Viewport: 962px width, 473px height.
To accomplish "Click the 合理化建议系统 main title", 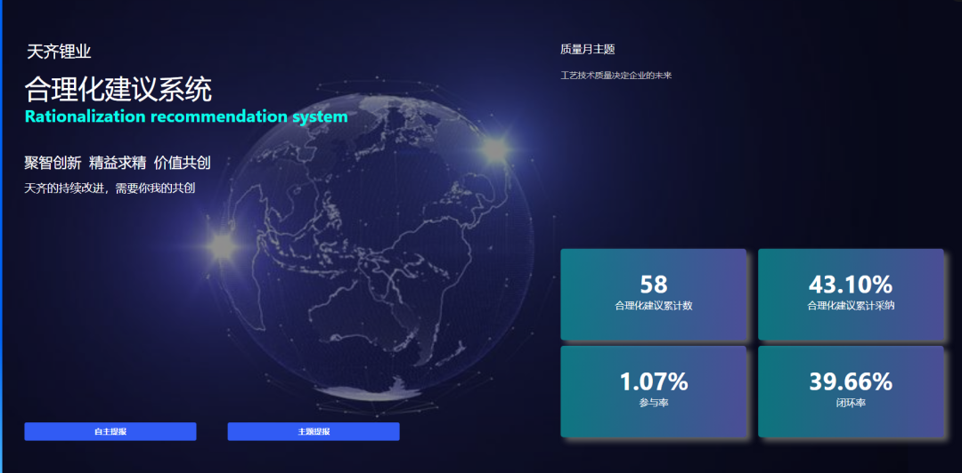I will (x=118, y=89).
